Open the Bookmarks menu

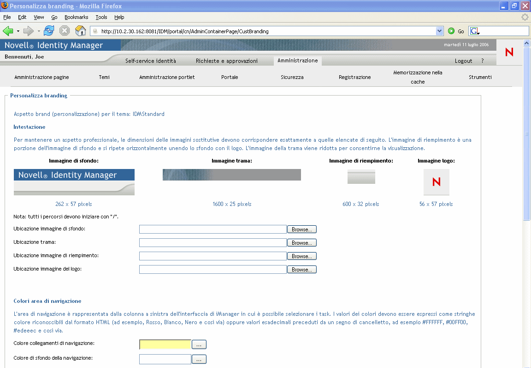tap(76, 17)
